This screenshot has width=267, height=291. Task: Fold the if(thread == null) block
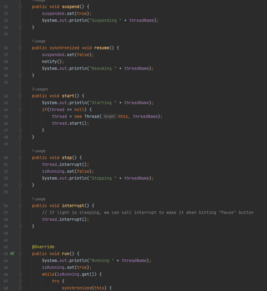click(20, 110)
